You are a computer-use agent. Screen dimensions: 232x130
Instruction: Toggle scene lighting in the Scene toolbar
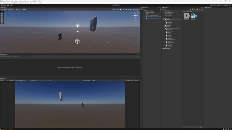(121, 9)
